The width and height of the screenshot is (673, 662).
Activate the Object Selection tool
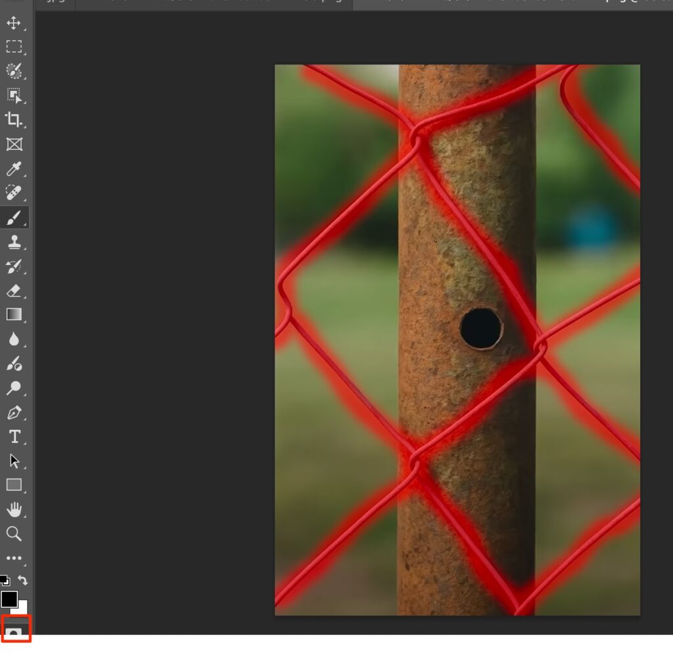point(13,95)
